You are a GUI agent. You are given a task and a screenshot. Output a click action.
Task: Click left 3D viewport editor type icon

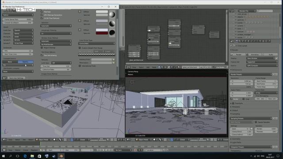coord(4,140)
